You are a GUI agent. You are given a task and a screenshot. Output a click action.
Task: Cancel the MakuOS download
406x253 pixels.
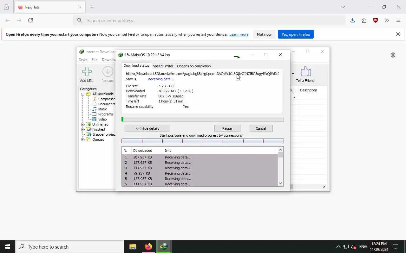(261, 128)
